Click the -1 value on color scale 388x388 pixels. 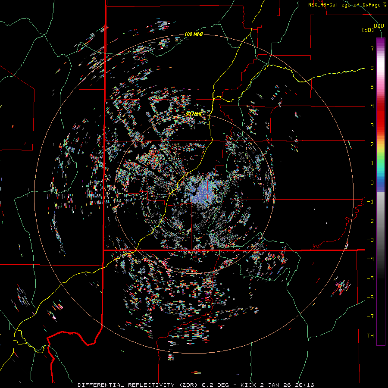(370, 202)
